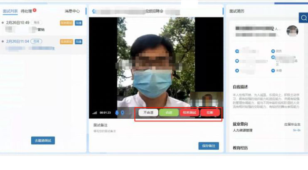Click the icon beside 团员
Screen dimensions: 308x170
(x=273, y=51)
